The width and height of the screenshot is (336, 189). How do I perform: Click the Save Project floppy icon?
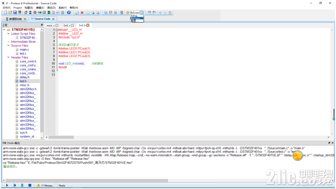pos(15,13)
